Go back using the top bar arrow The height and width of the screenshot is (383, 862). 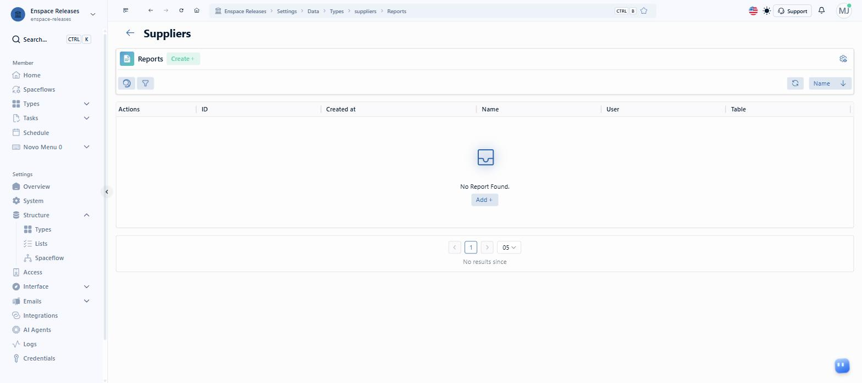[x=151, y=10]
